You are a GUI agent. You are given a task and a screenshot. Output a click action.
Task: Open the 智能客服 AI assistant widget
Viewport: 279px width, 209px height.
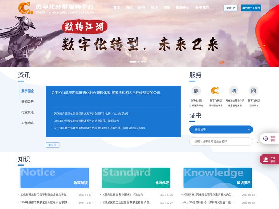tap(269, 139)
